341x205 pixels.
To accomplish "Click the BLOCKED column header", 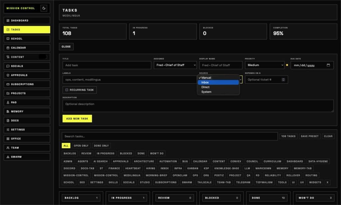I will tap(221, 198).
